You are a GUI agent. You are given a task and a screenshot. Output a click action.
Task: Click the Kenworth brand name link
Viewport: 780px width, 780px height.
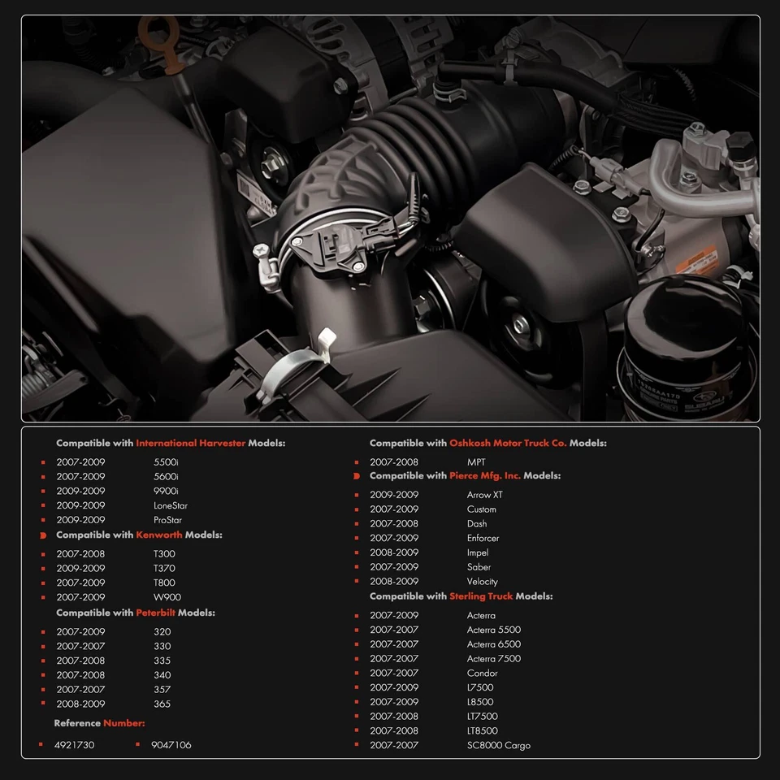tap(160, 535)
